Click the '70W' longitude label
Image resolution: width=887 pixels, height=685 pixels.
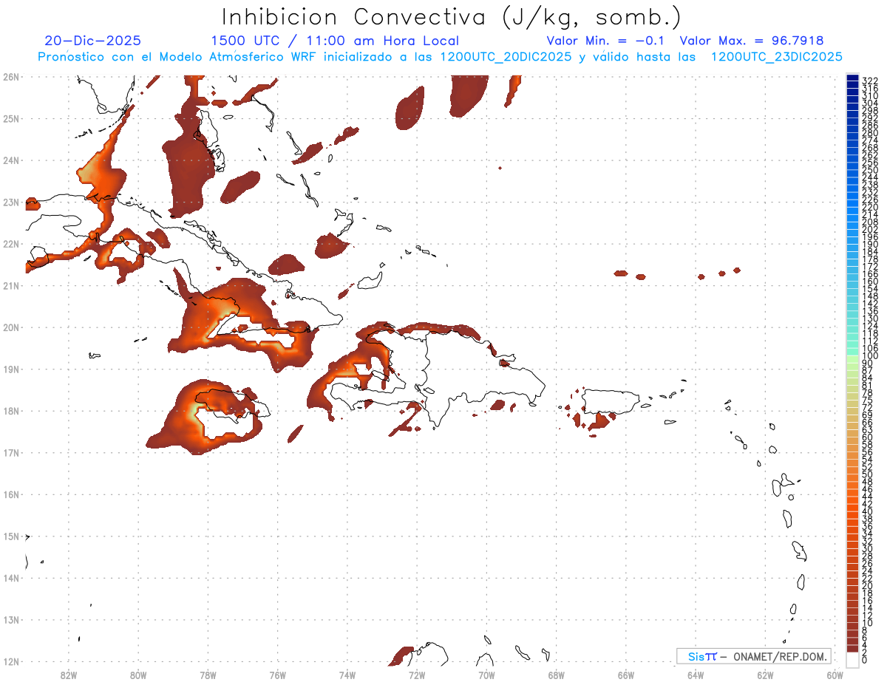click(486, 675)
